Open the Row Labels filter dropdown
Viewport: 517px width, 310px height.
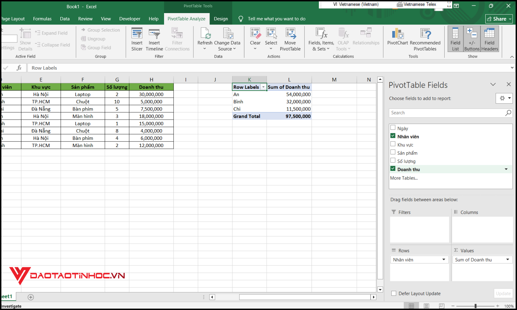[263, 87]
